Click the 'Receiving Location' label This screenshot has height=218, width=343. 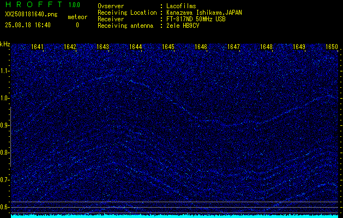click(127, 13)
